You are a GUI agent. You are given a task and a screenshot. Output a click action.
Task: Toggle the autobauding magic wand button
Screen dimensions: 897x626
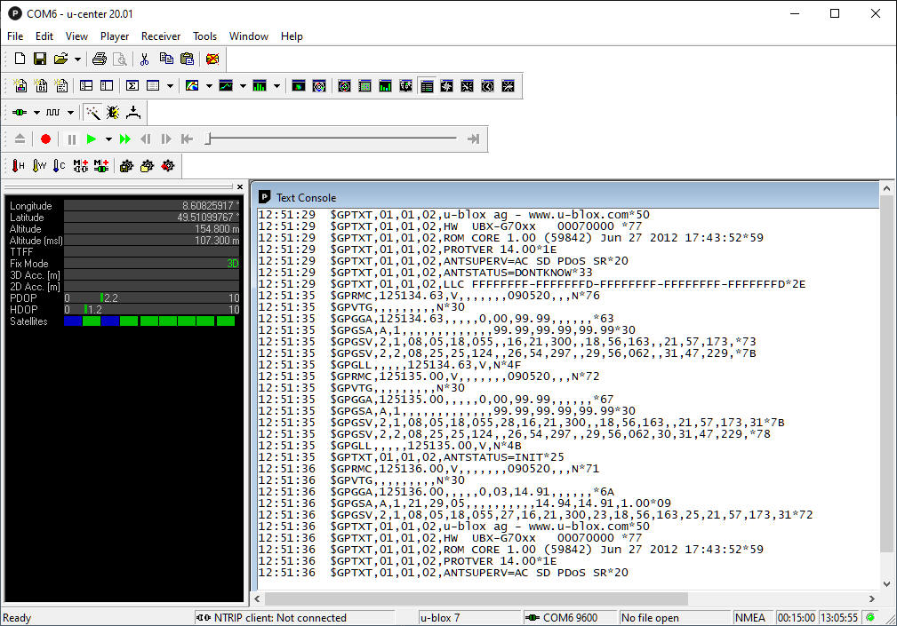coord(92,113)
